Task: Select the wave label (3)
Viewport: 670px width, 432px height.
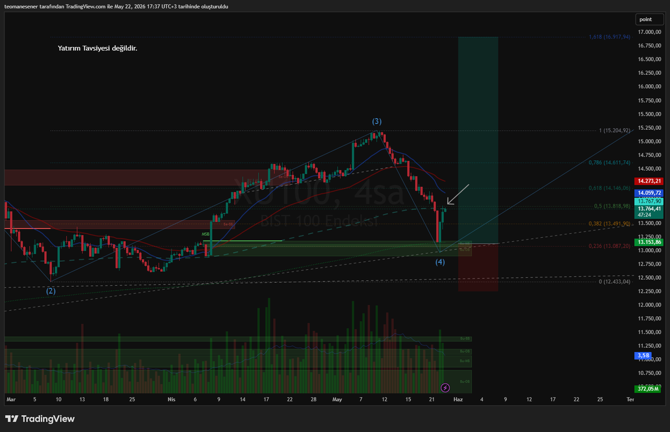Action: (x=377, y=121)
